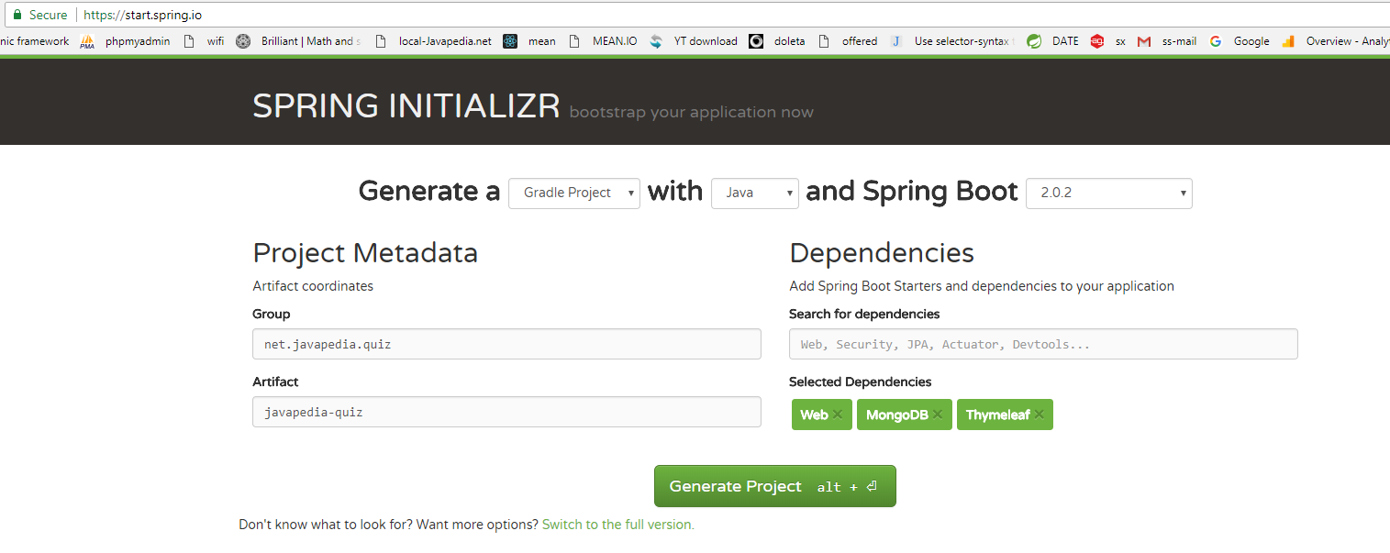
Task: Focus the Search for dependencies field
Action: coord(1043,344)
